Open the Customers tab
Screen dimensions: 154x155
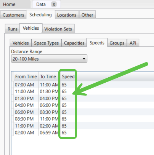coord(13,15)
